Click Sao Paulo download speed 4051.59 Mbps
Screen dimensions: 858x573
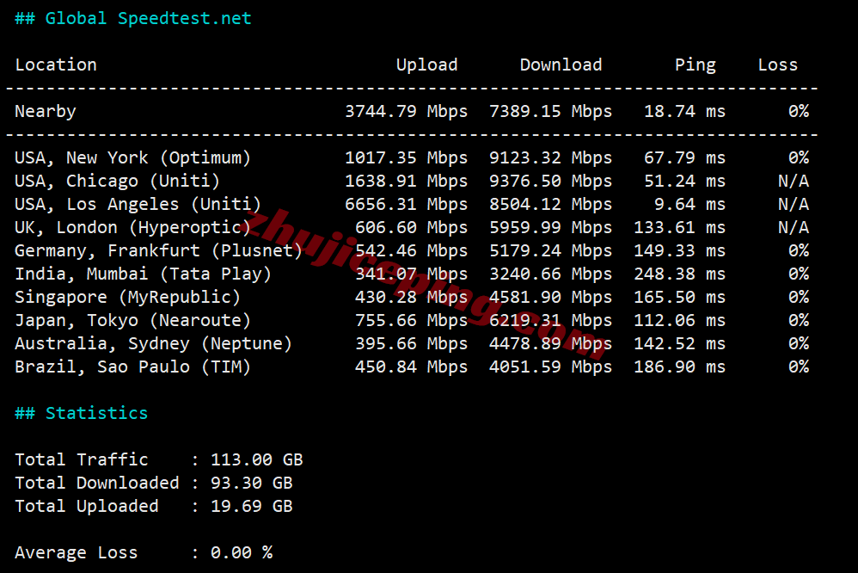550,367
